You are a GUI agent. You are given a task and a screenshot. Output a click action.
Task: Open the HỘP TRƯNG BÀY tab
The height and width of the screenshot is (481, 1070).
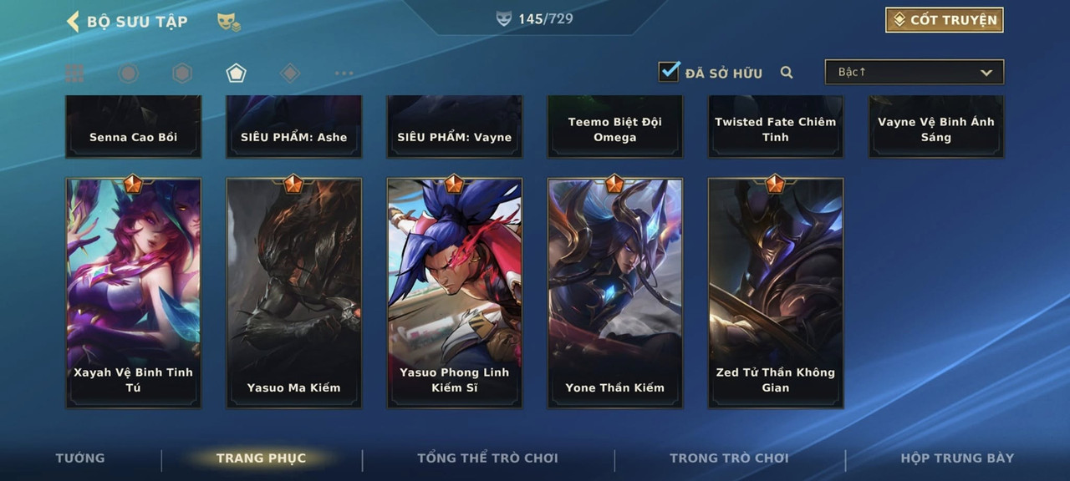point(957,458)
